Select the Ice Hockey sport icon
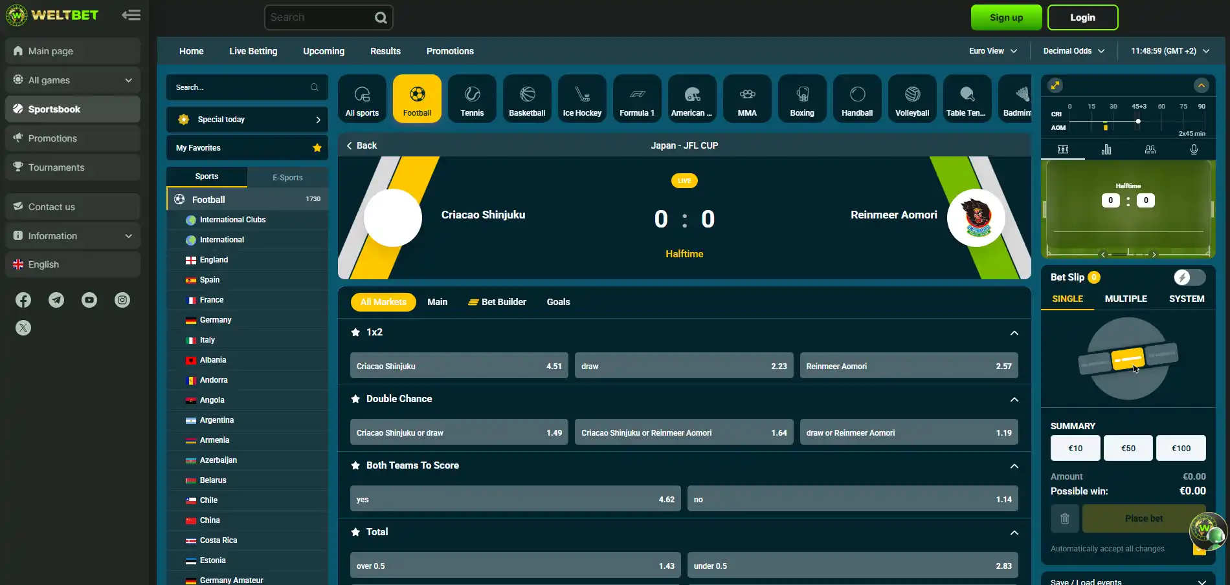The width and height of the screenshot is (1230, 585). [x=582, y=99]
